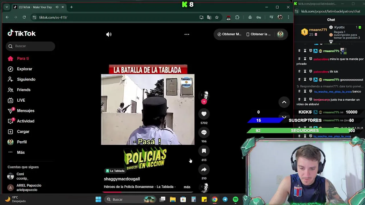The width and height of the screenshot is (365, 205).
Task: Click the Obtener la... app button
Action: click(258, 34)
